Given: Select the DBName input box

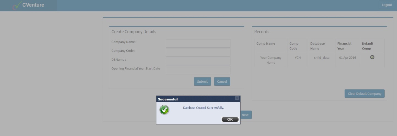Looking at the screenshot, I should pos(198,61).
